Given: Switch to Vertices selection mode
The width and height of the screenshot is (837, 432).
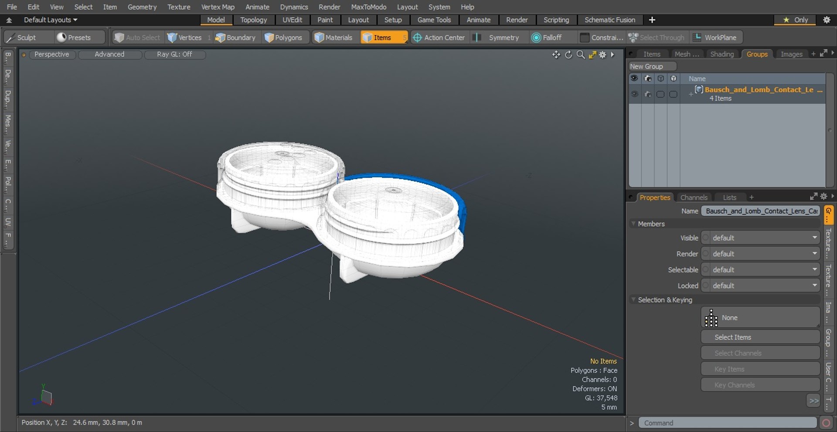Looking at the screenshot, I should [x=185, y=37].
